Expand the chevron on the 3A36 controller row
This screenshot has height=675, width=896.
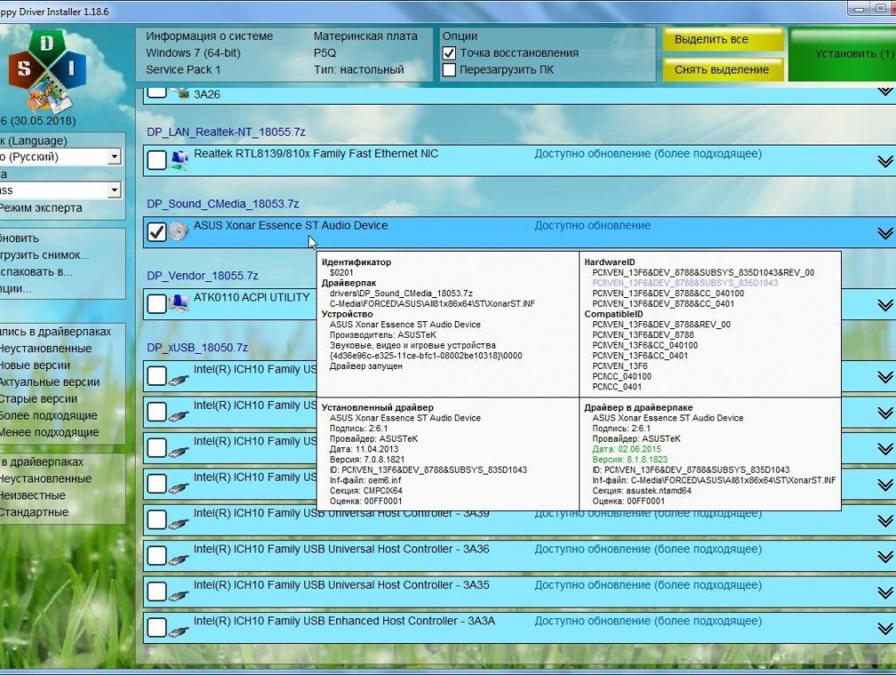coord(885,557)
